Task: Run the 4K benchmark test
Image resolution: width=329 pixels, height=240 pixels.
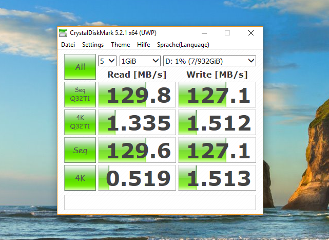Action: tap(80, 178)
